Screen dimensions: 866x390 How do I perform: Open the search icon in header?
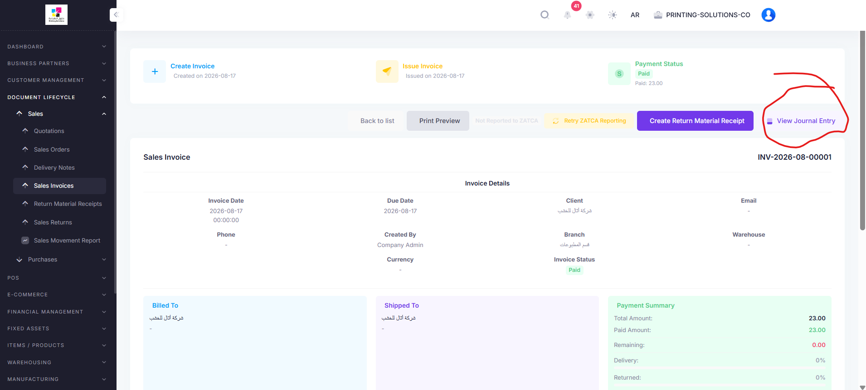click(545, 15)
